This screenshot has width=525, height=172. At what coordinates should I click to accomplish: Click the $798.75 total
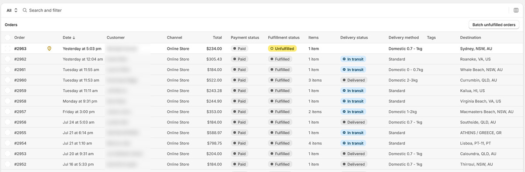214,143
